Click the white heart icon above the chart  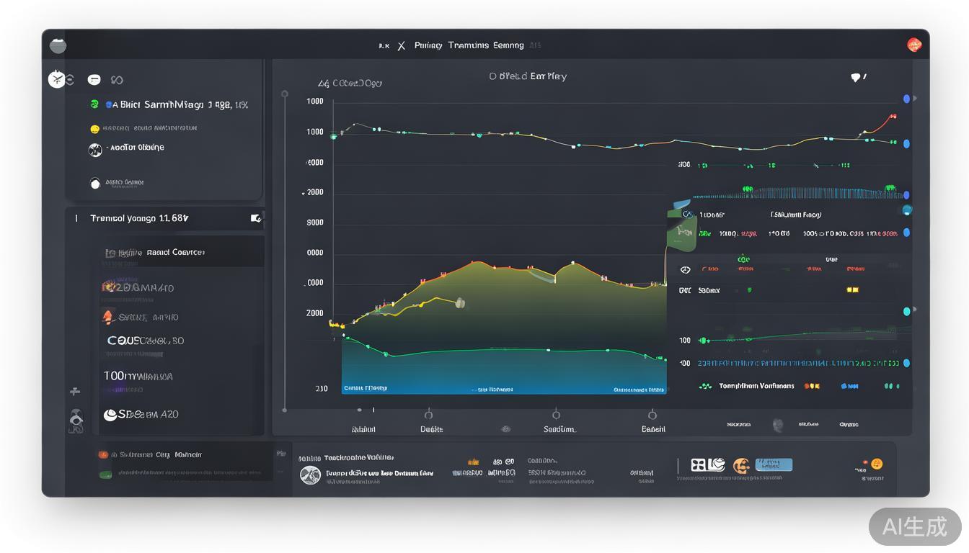pos(856,78)
